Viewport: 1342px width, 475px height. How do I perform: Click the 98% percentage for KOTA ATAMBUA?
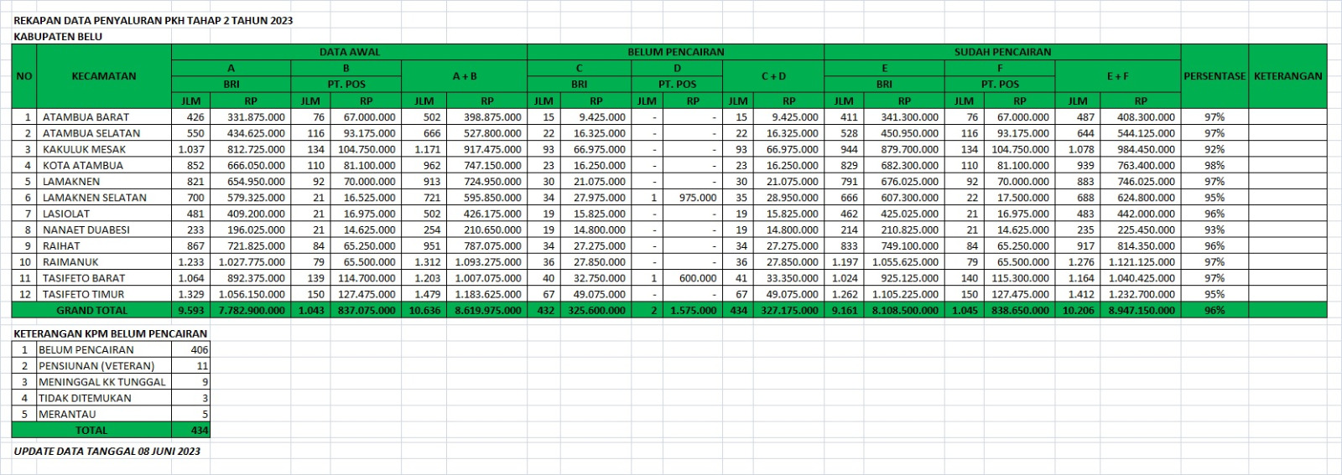tap(1215, 166)
